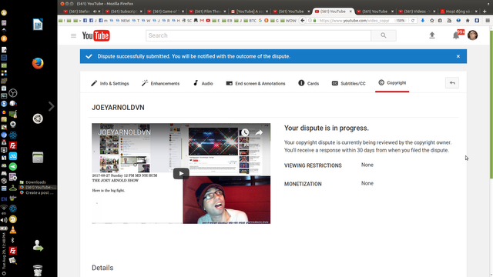
Task: Click the volume speaker indicator
Action: (x=4, y=220)
